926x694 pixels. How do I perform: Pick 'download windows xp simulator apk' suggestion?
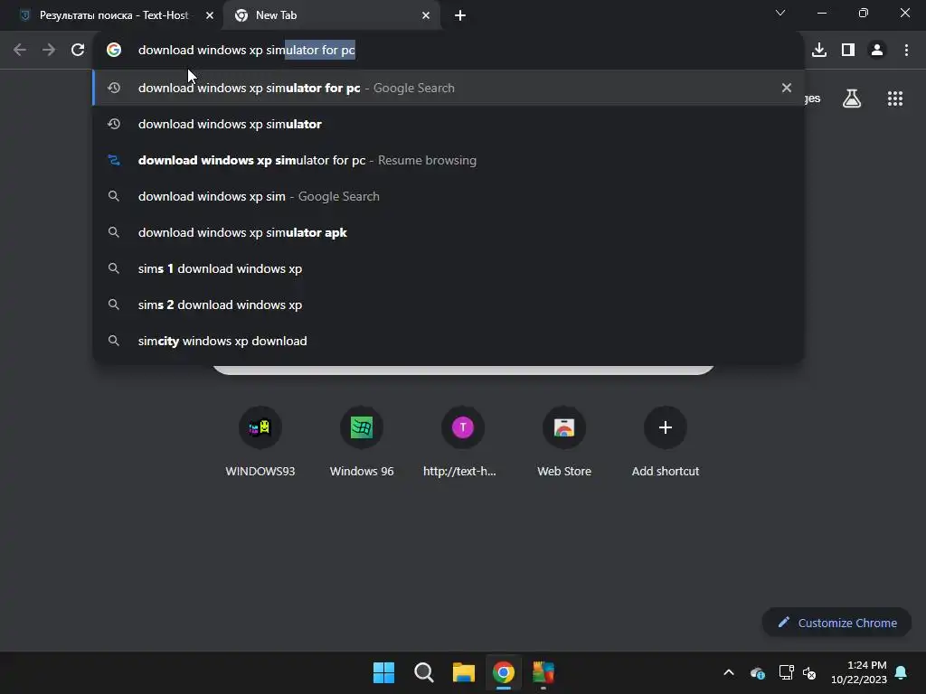click(449, 232)
